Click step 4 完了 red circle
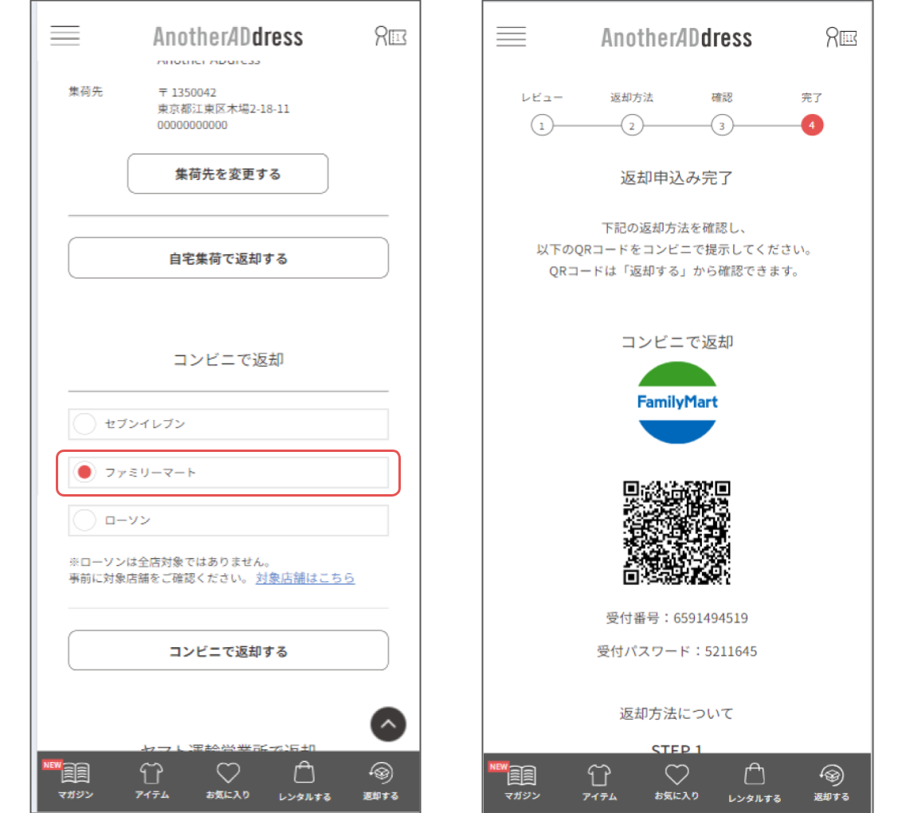Screen dimensions: 910x813 point(812,125)
